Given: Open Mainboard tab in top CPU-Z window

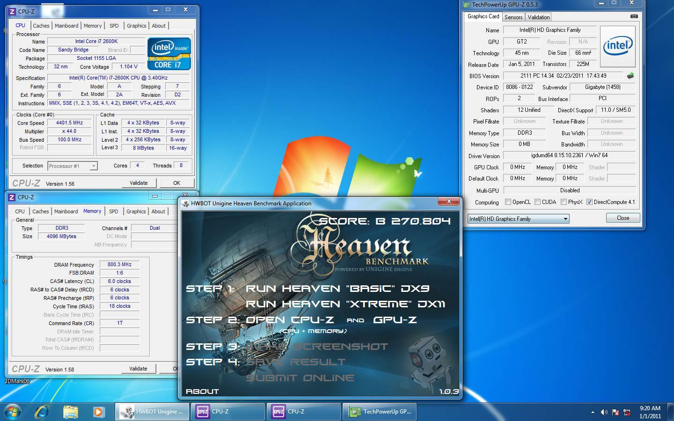Looking at the screenshot, I should (66, 26).
